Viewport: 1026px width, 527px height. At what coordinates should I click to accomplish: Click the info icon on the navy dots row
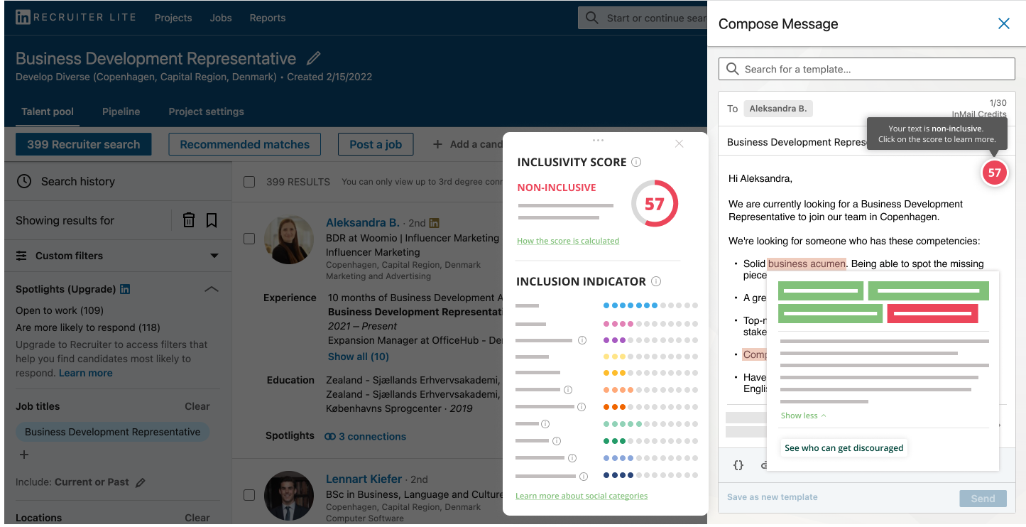point(584,477)
